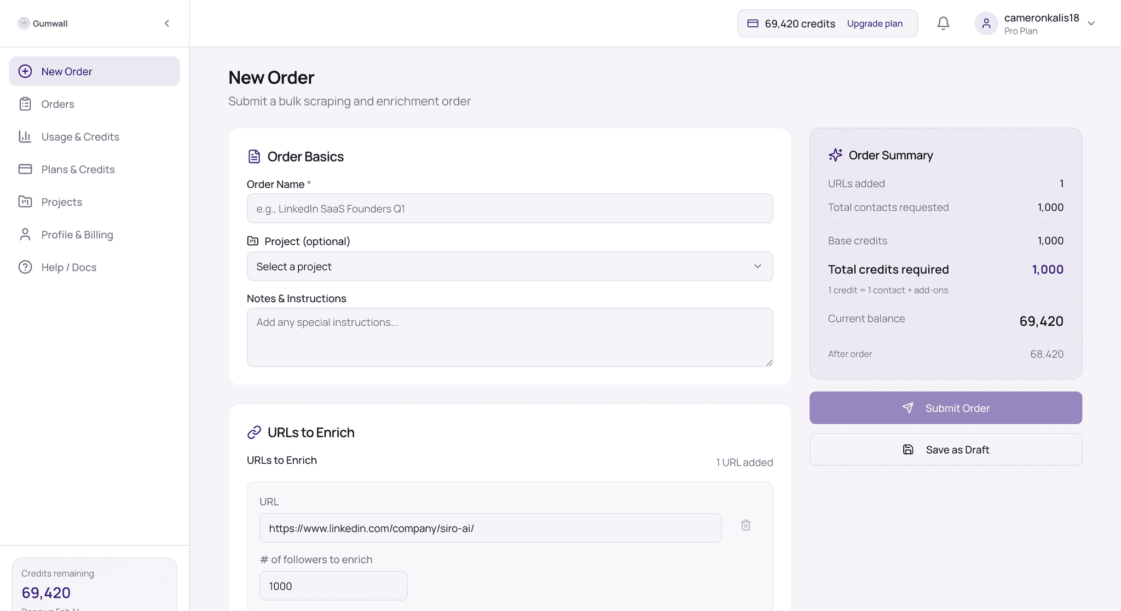Click the Order Summary sparkle icon
This screenshot has width=1121, height=611.
click(835, 155)
